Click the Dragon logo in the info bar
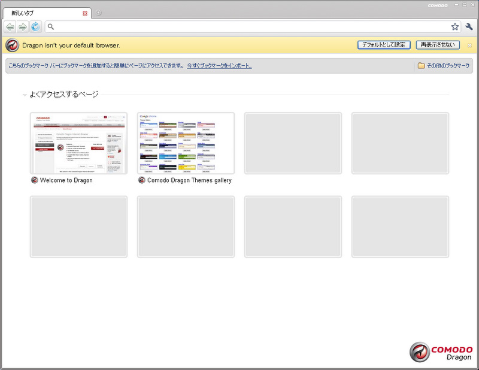 coord(12,46)
